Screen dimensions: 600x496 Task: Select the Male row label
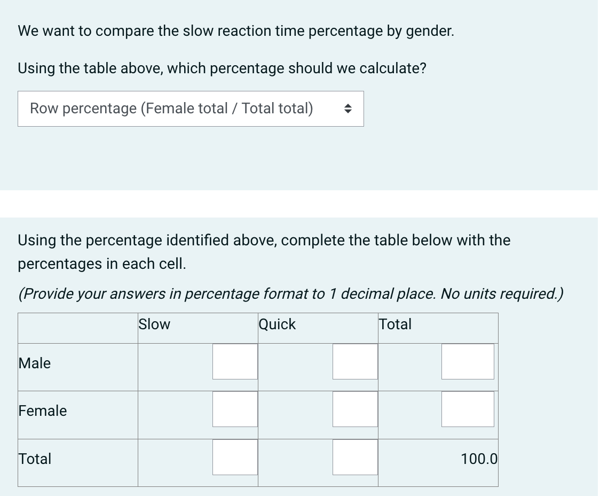click(x=35, y=363)
